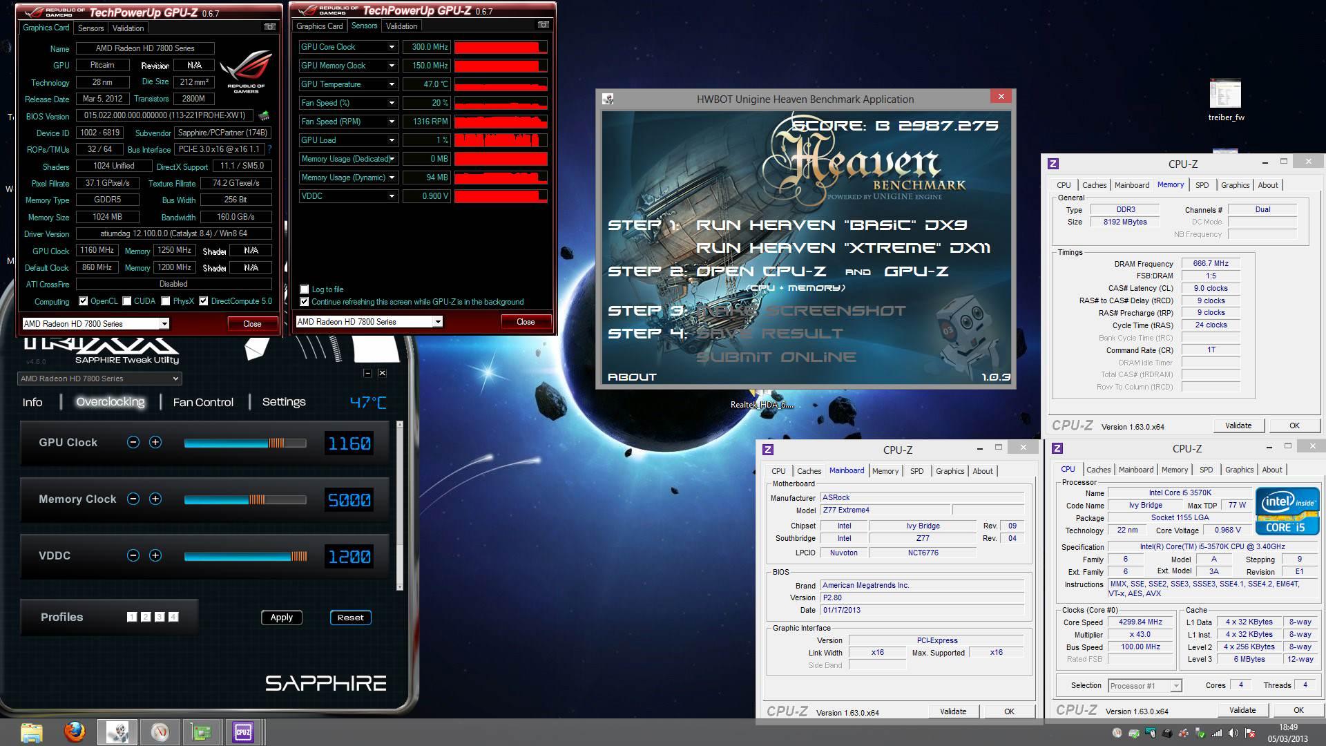Click the GPU Clock 1160 value field
The height and width of the screenshot is (746, 1326).
tap(349, 443)
